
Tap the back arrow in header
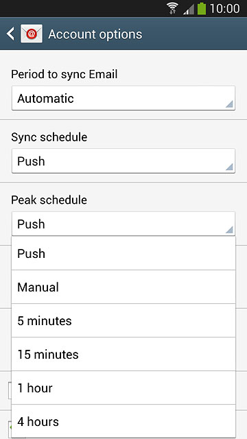point(10,34)
